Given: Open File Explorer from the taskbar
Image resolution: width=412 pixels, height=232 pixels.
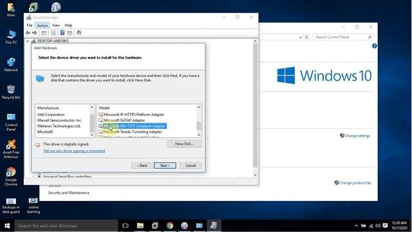Looking at the screenshot, I should point(140,226).
